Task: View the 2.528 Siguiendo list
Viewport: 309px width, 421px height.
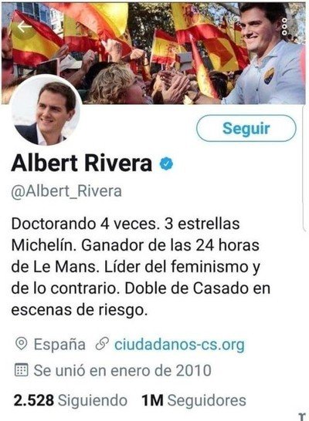Action: (x=70, y=400)
